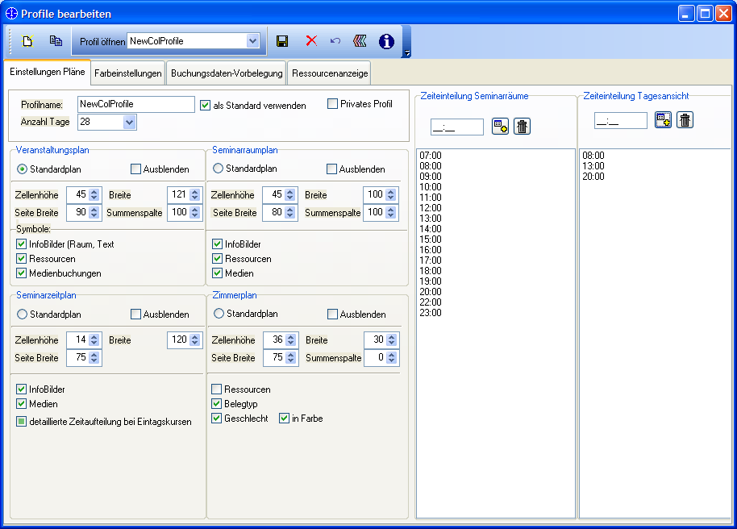Select Standardplan radio in Seminarraumplan
The image size is (737, 529).
click(x=218, y=169)
